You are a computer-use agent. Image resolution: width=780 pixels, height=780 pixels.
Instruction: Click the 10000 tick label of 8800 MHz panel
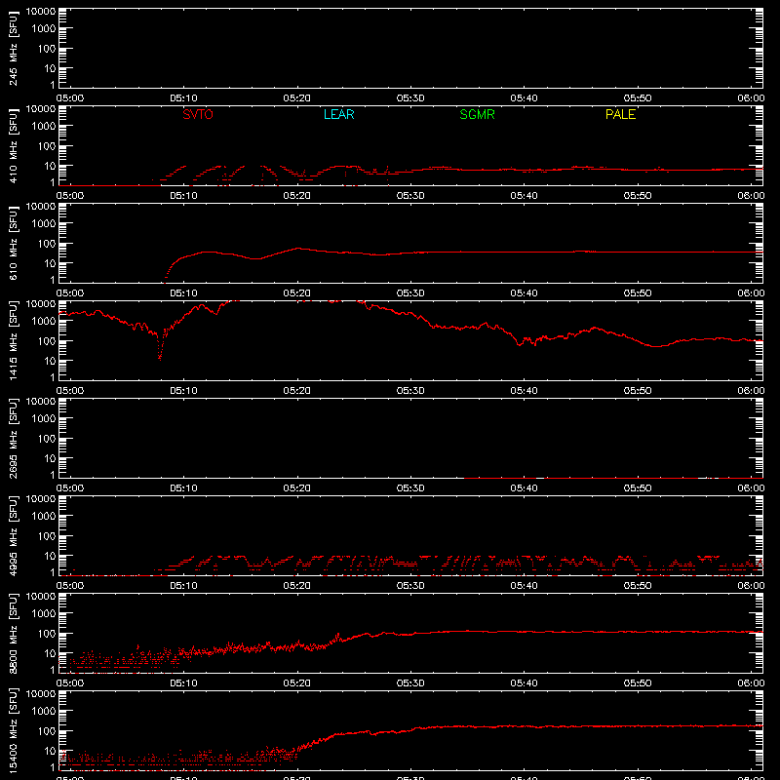point(41,597)
